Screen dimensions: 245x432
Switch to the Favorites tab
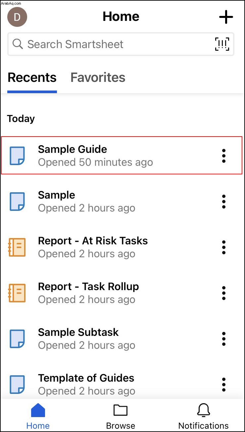[98, 78]
